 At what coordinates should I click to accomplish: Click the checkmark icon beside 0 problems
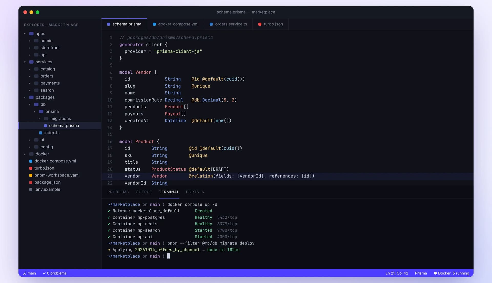(x=44, y=273)
